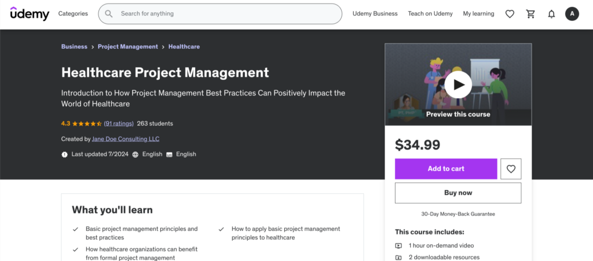Open the wishlist heart icon in header
Image resolution: width=593 pixels, height=261 pixels.
tap(510, 14)
